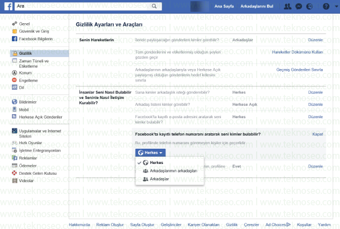Click the Uygulamalar ve İnternet Siteleri icon
This screenshot has width=340, height=229.
click(x=15, y=131)
